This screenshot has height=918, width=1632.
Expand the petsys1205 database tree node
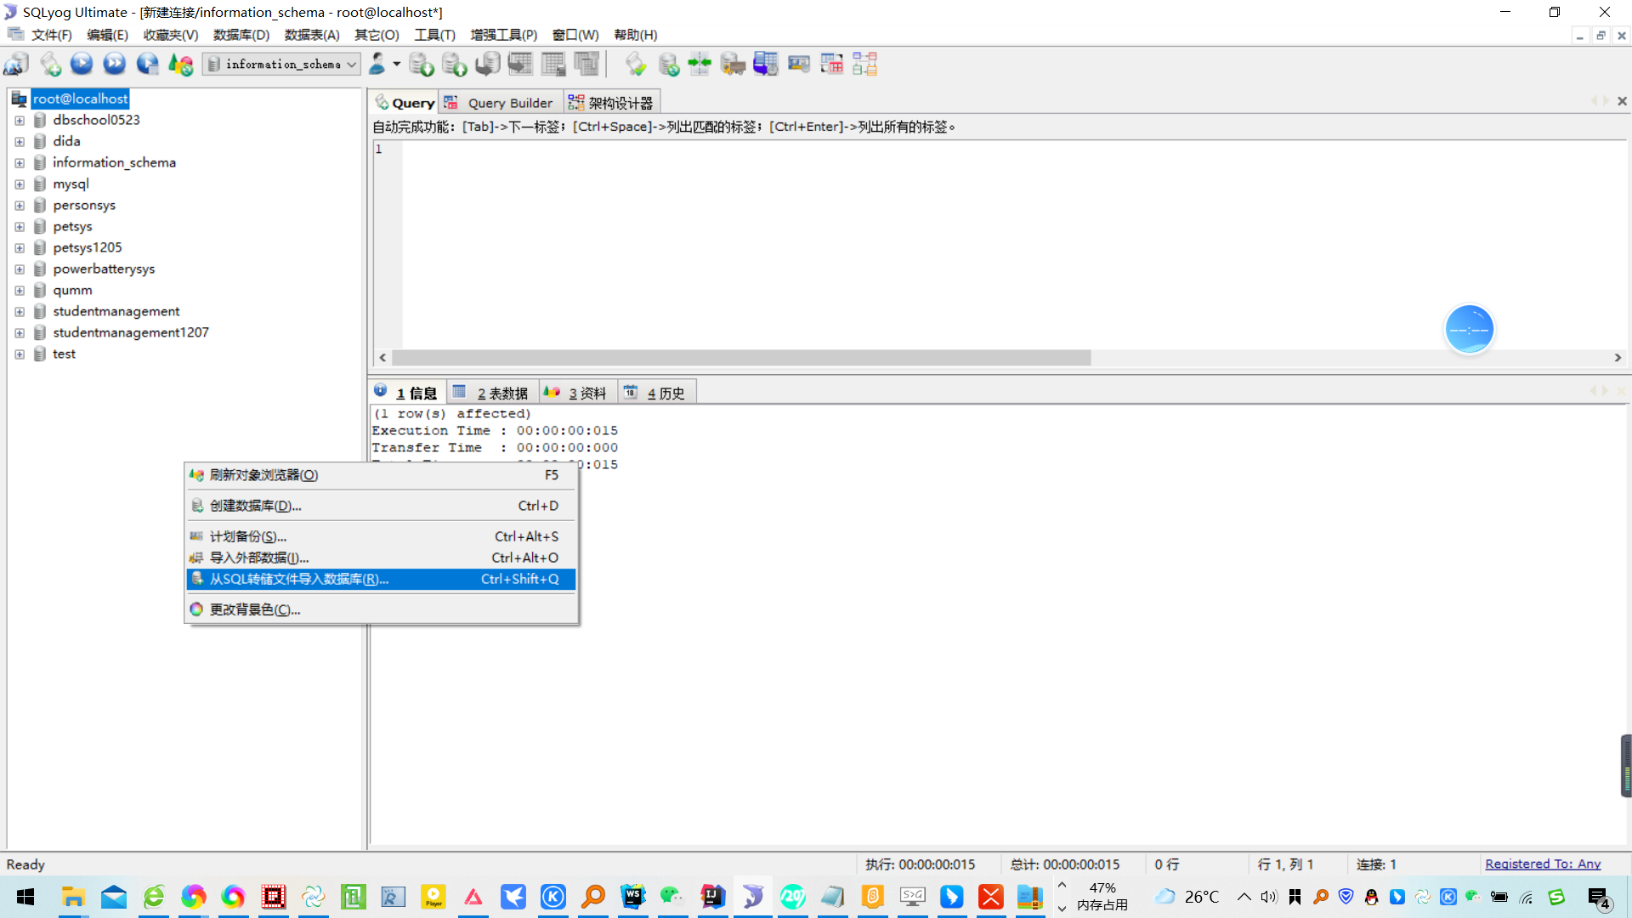tap(20, 248)
